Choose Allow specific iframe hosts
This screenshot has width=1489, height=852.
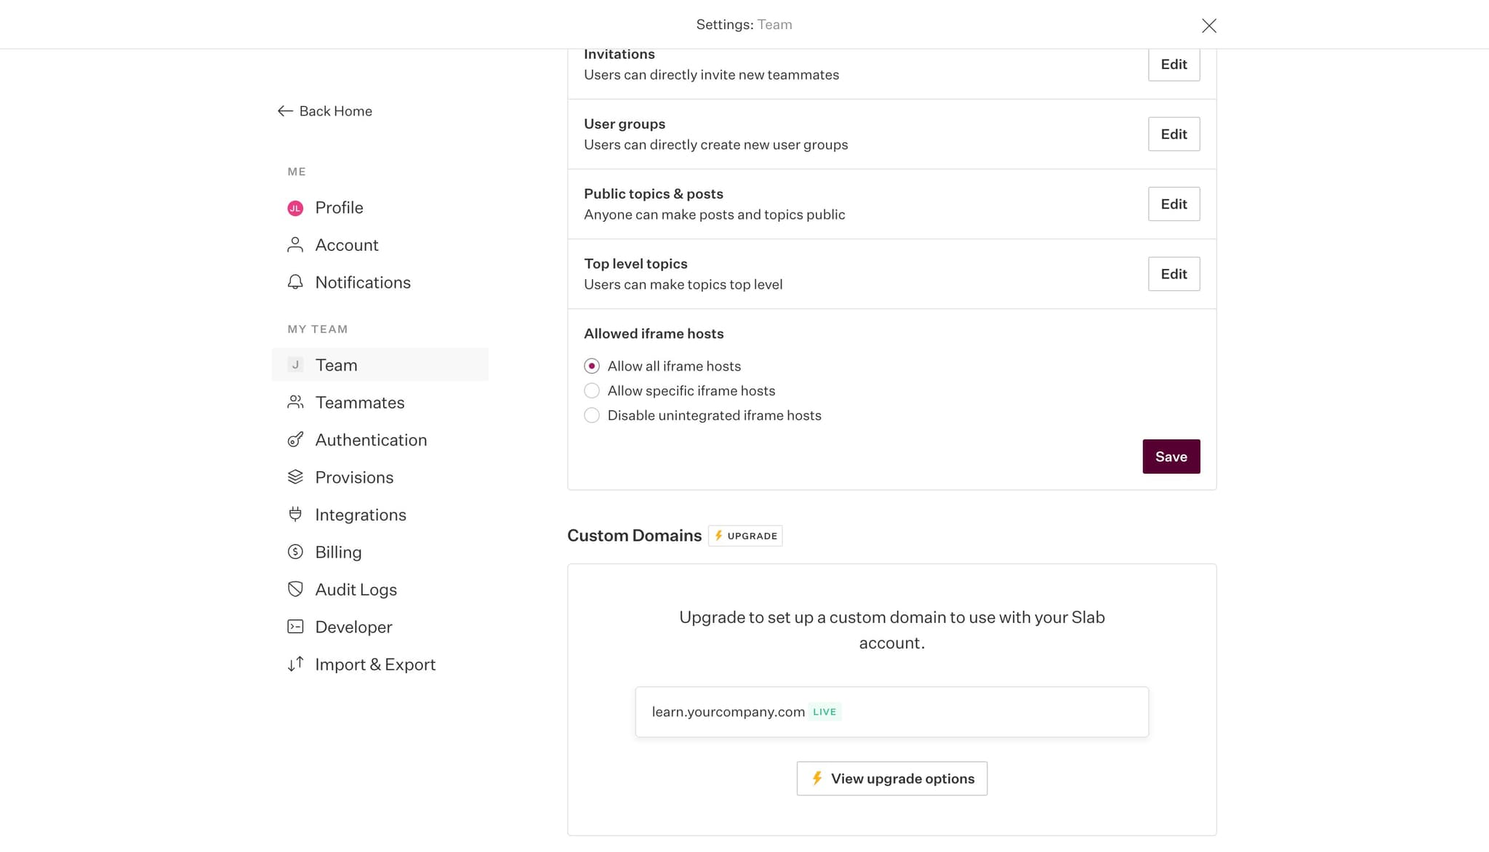pos(592,390)
